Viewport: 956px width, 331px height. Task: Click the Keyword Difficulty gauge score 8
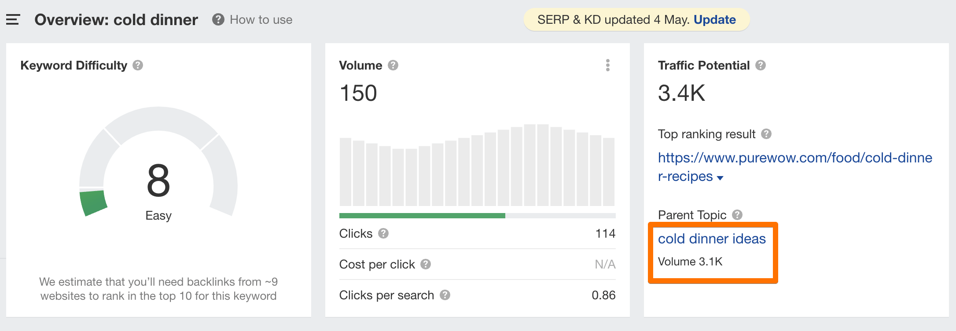(x=158, y=180)
